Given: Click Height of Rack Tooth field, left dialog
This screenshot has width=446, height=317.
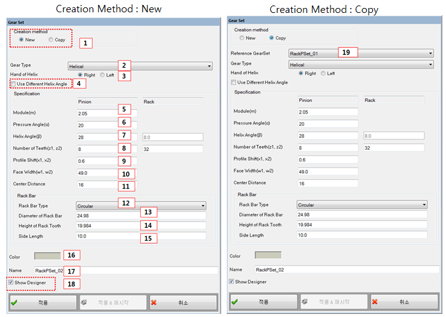Looking at the screenshot, I should point(141,226).
